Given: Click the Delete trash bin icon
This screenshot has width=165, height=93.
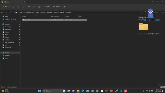Looking at the screenshot, I should tap(39, 7).
